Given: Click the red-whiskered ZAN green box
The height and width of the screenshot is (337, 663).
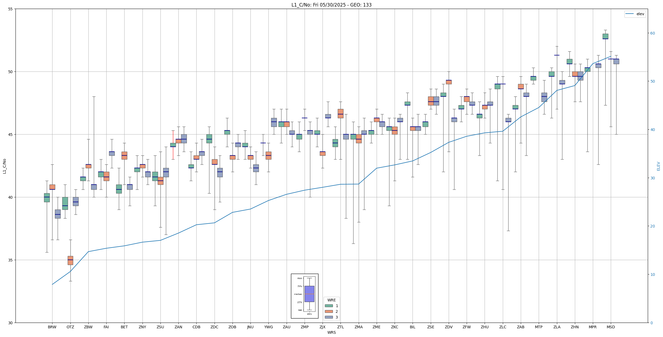Looking at the screenshot, I should [173, 145].
